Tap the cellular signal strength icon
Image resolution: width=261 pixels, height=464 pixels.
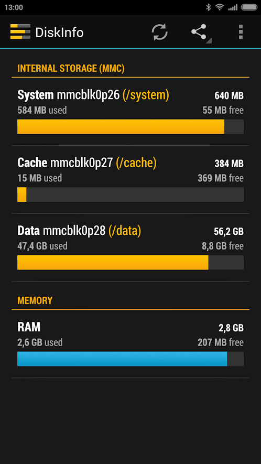233,8
